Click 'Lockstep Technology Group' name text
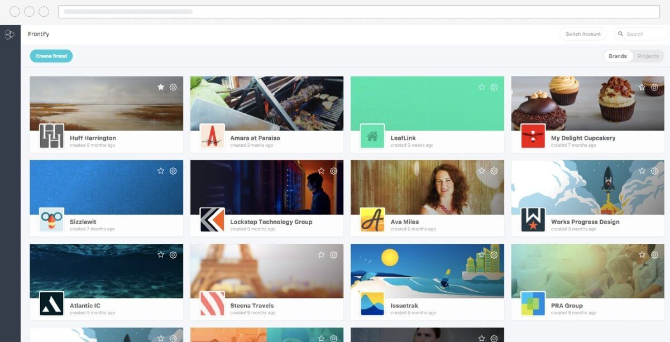Viewport: 670px width, 342px height. point(271,221)
